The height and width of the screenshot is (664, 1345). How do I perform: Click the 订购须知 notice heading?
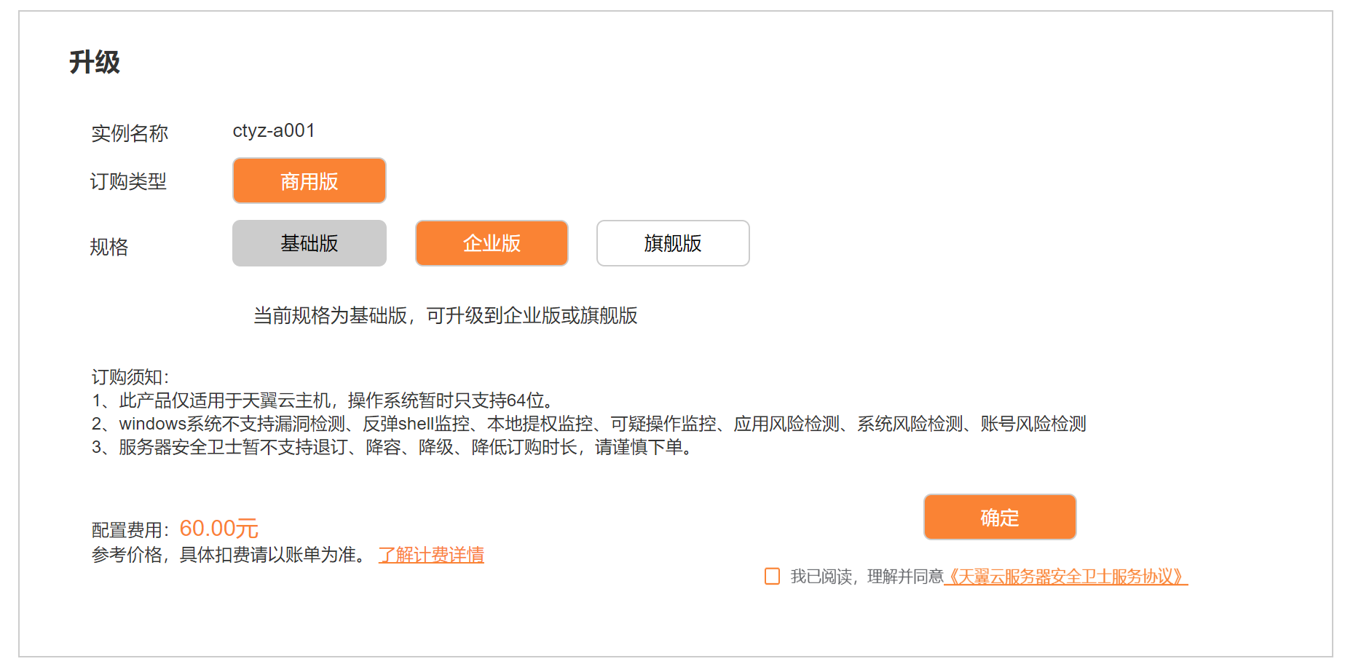[130, 376]
